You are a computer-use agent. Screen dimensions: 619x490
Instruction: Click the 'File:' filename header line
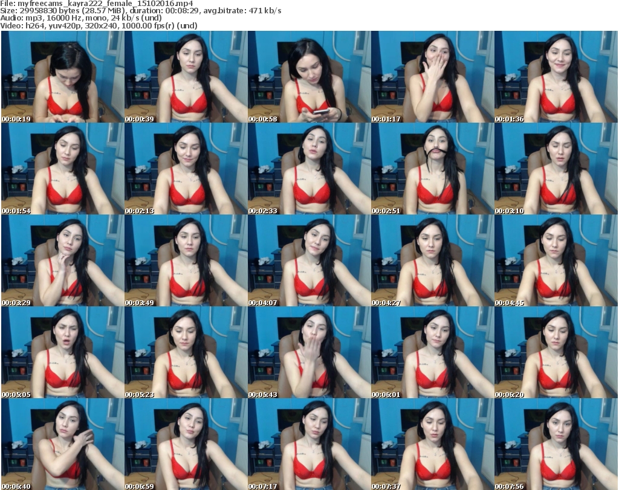(x=97, y=4)
